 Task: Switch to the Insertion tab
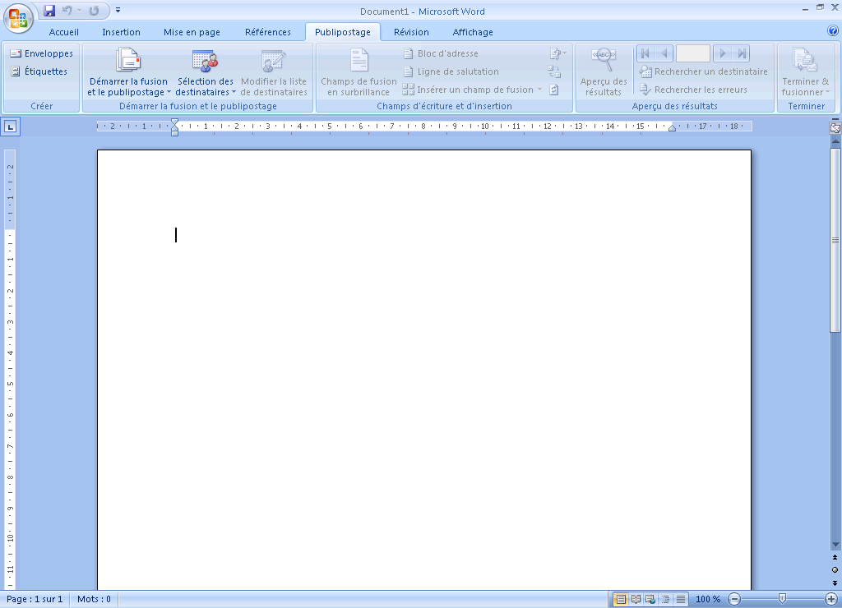pos(121,32)
